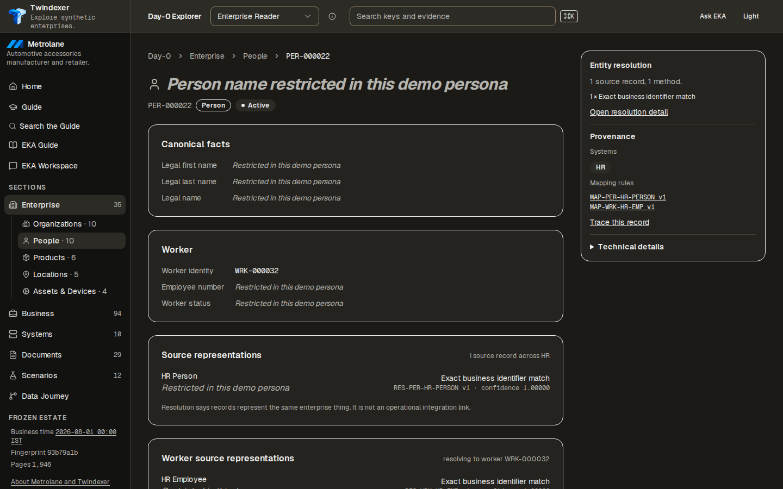Select Locations in Enterprise tree
This screenshot has width=783, height=489.
[x=72, y=274]
